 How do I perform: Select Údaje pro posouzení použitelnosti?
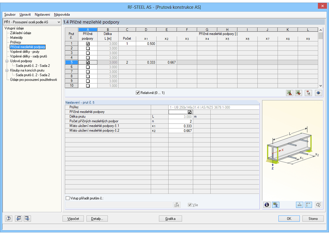(x=33, y=80)
